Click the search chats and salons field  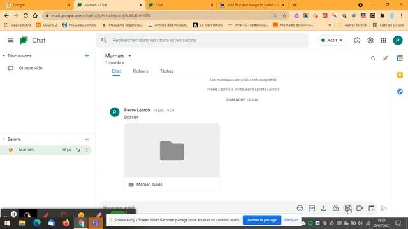pos(202,40)
